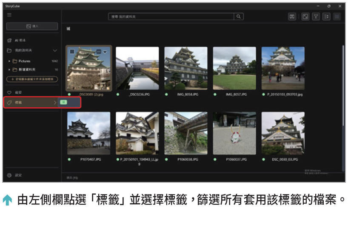Click the add files from folder button
The image size is (348, 226).
(x=32, y=79)
